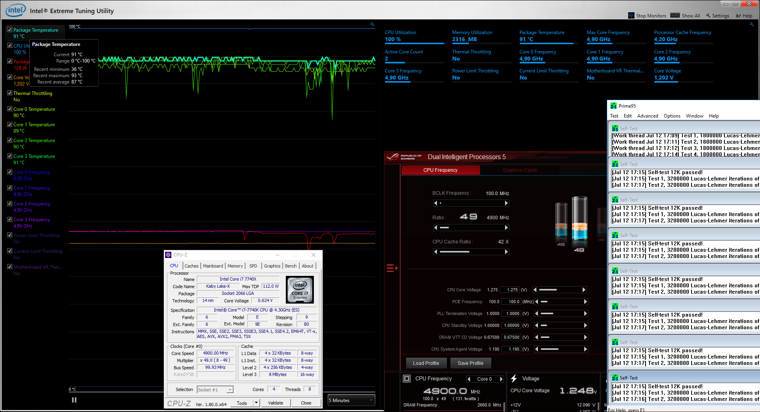Click the monitor panel wrench icon

[x=752, y=25]
